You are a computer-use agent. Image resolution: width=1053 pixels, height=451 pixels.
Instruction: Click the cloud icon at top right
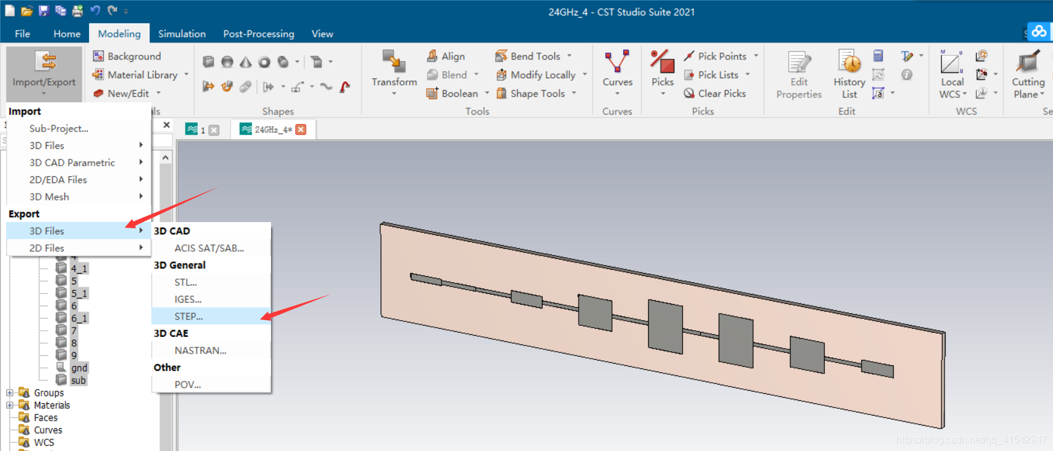coord(1039,31)
